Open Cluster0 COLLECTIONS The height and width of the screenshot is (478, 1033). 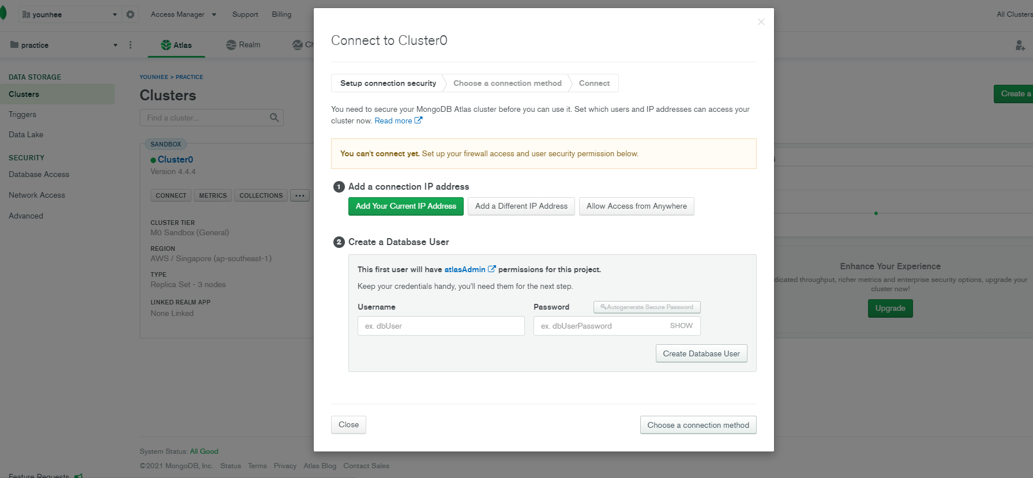[261, 195]
